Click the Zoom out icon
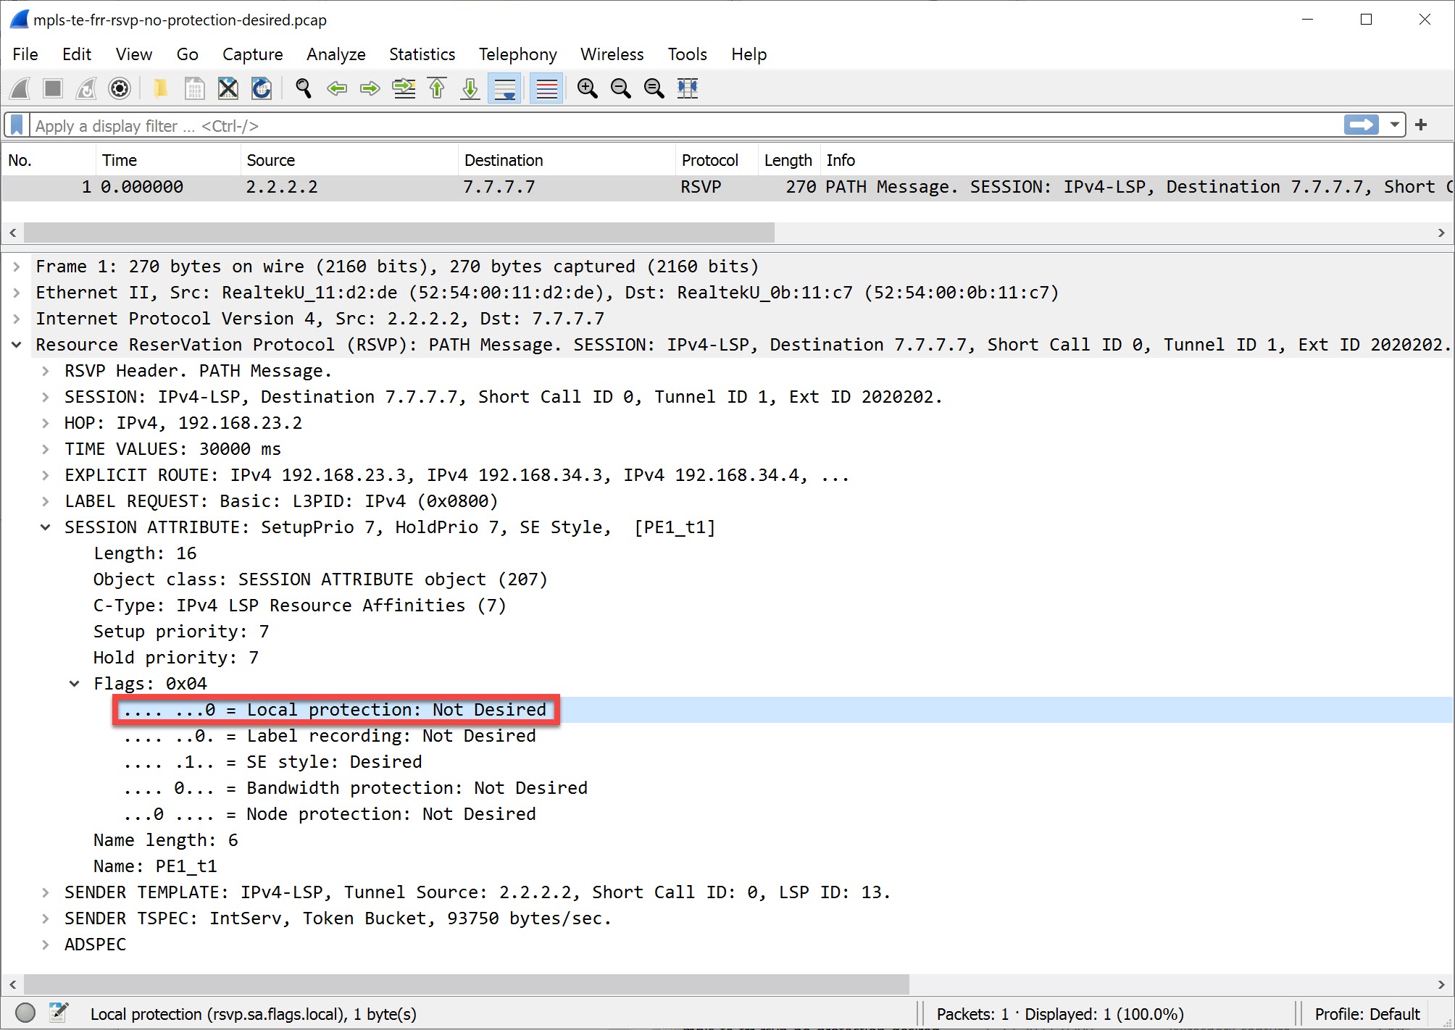Viewport: 1455px width, 1030px height. pyautogui.click(x=621, y=88)
